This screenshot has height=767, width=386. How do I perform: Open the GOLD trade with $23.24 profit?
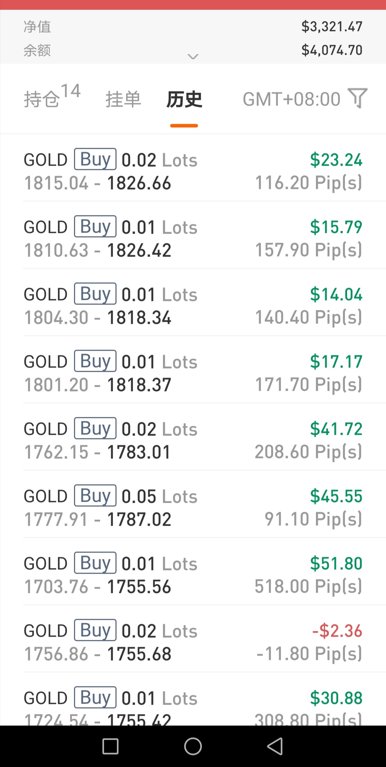click(193, 171)
